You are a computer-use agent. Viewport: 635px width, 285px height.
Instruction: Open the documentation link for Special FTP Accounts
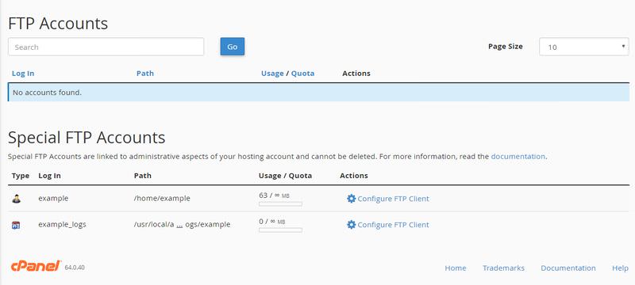click(518, 156)
